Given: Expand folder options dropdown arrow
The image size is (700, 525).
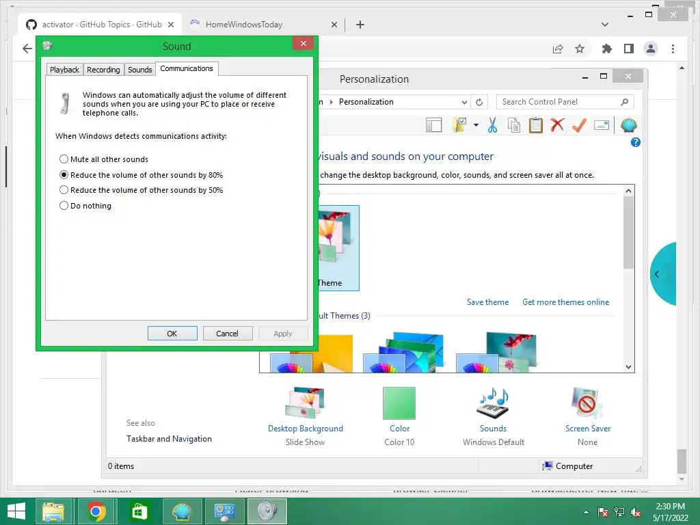Looking at the screenshot, I should coord(476,126).
